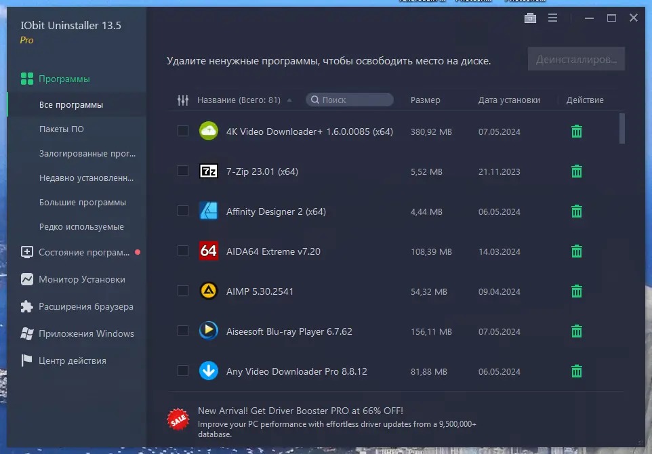Click the 4K Video Downloader+ app icon
This screenshot has width=652, height=454.
click(x=208, y=131)
